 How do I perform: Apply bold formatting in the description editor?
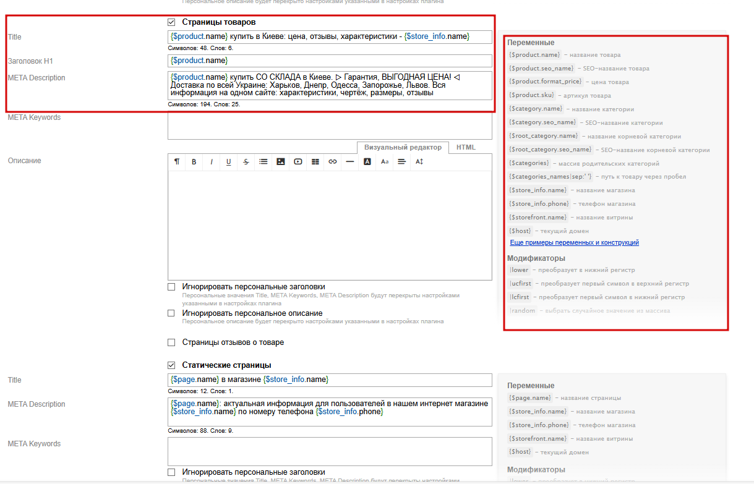[x=194, y=161]
